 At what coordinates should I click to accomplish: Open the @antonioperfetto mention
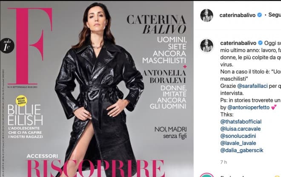(248, 107)
